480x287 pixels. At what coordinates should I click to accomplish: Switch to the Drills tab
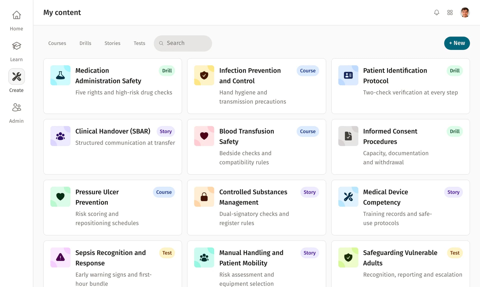pos(85,43)
